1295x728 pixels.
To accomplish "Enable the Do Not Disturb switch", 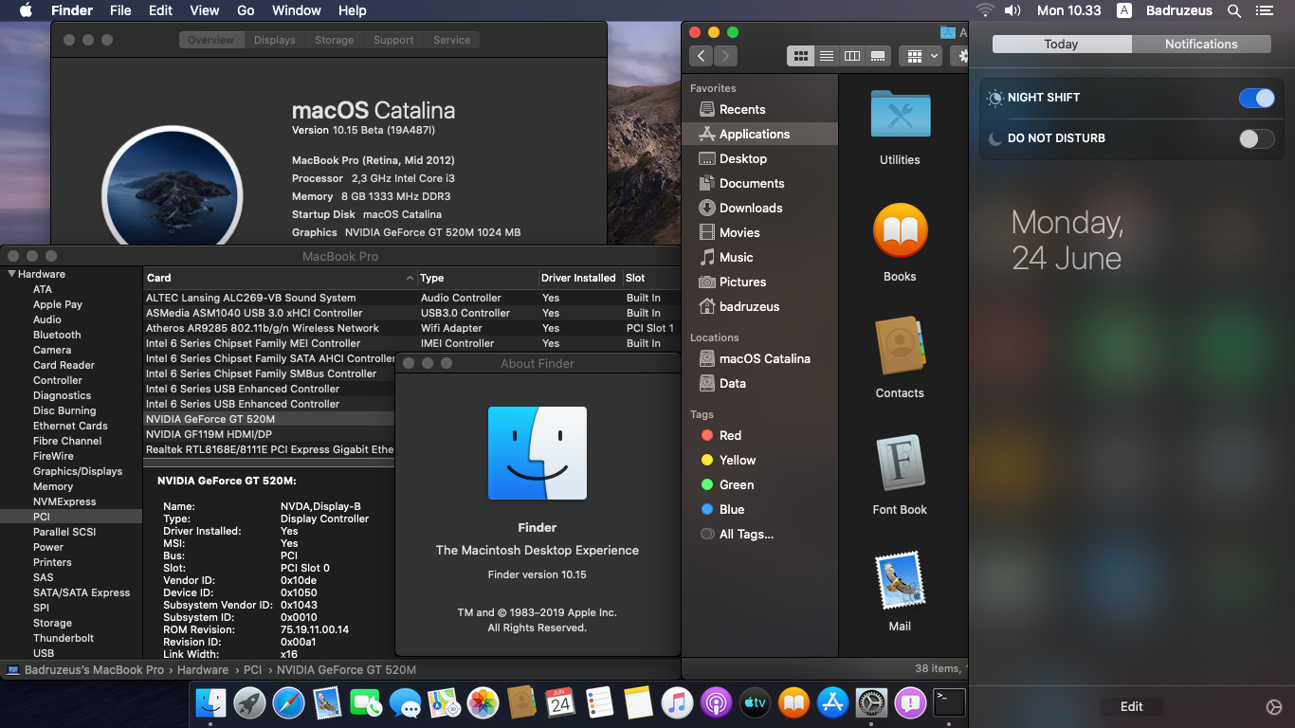I will pyautogui.click(x=1256, y=138).
